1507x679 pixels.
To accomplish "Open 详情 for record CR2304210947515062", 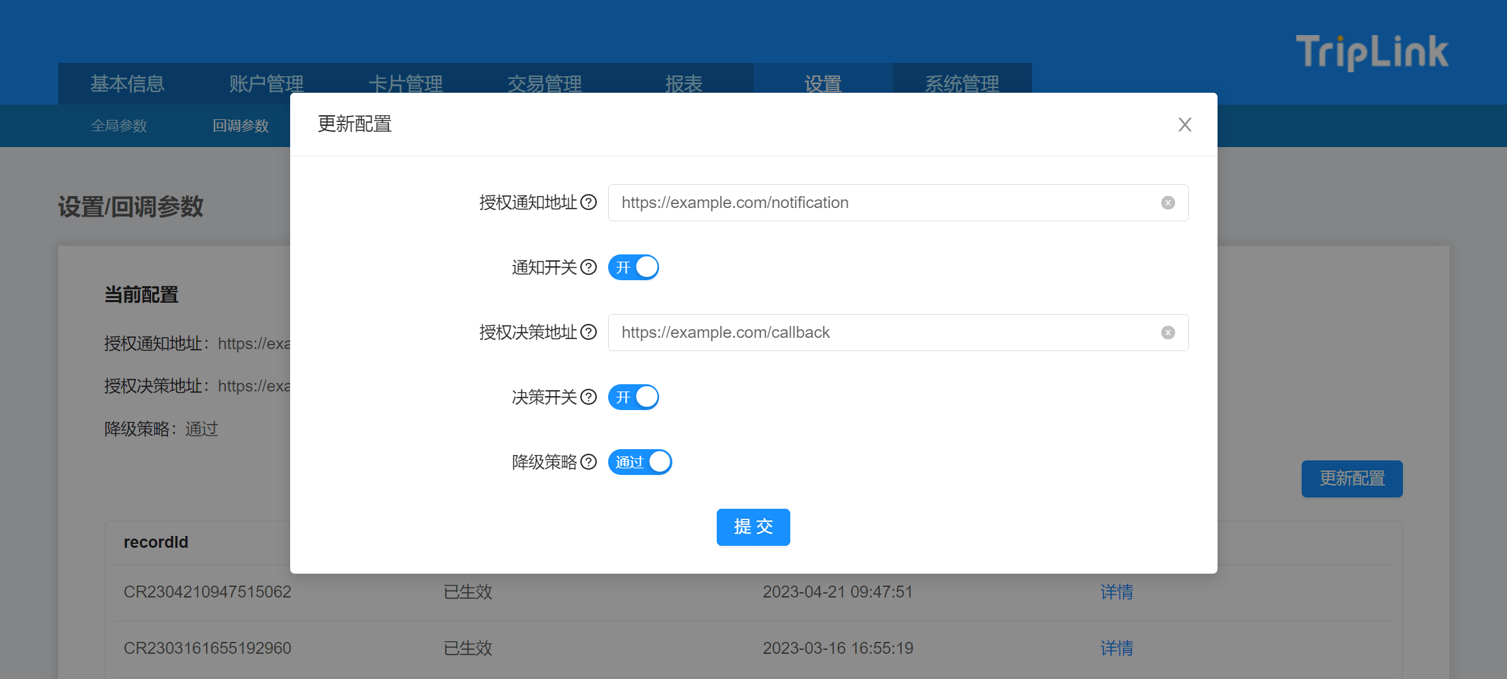I will point(1116,592).
